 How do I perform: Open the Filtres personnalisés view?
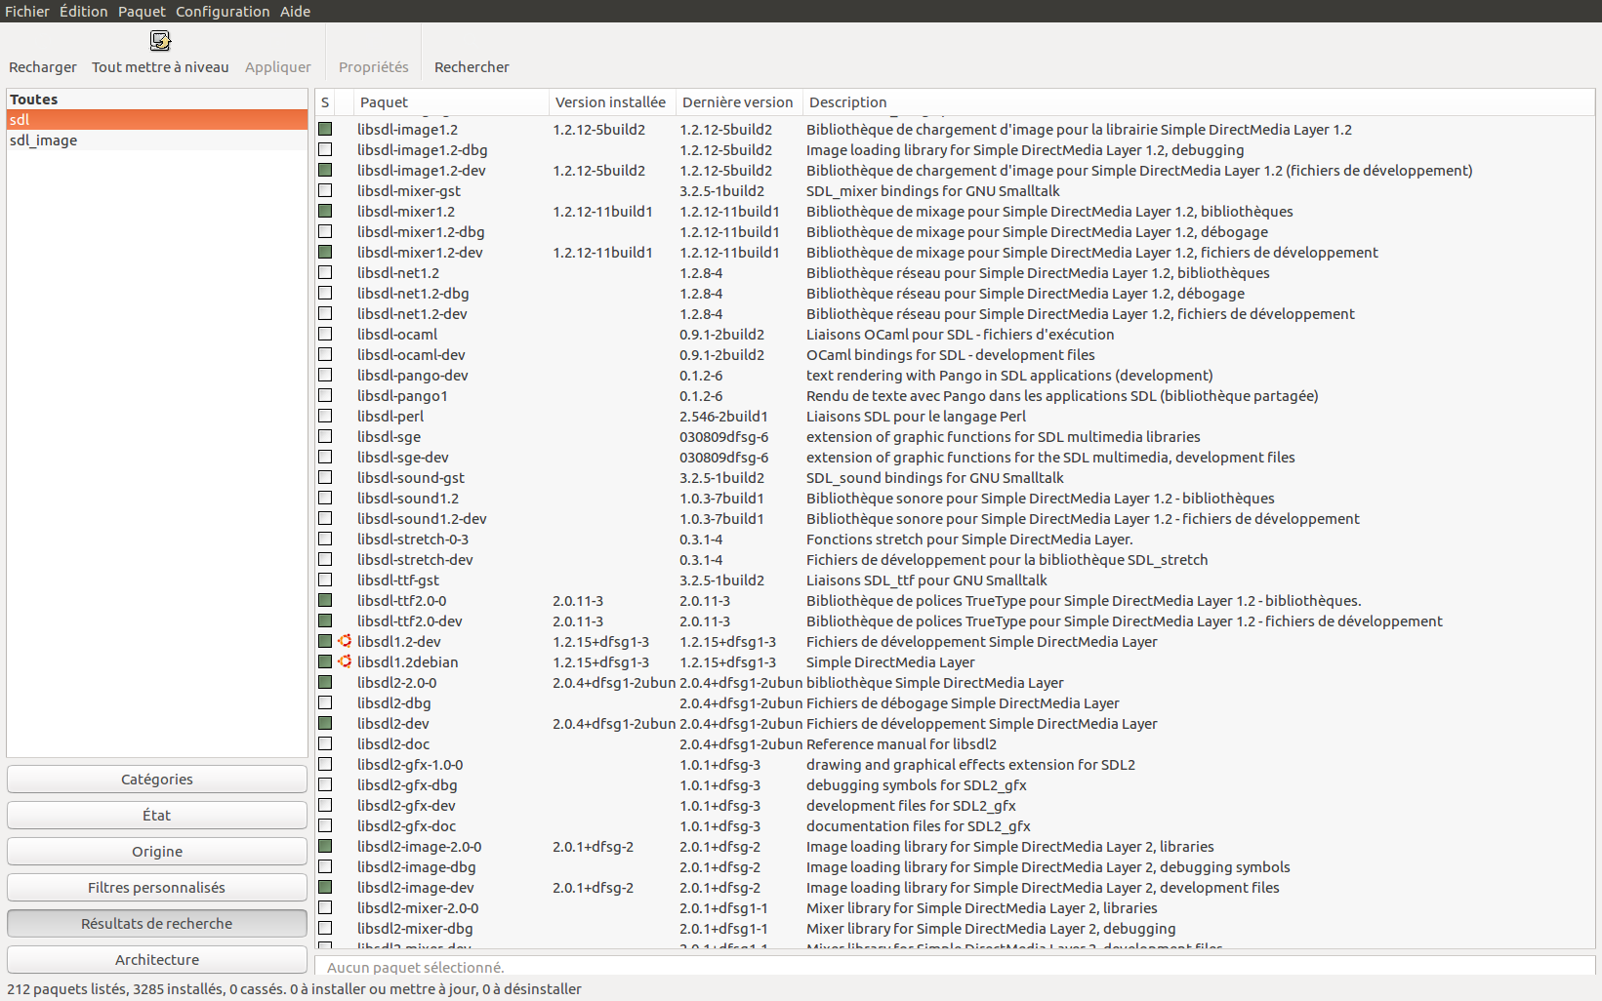coord(157,888)
